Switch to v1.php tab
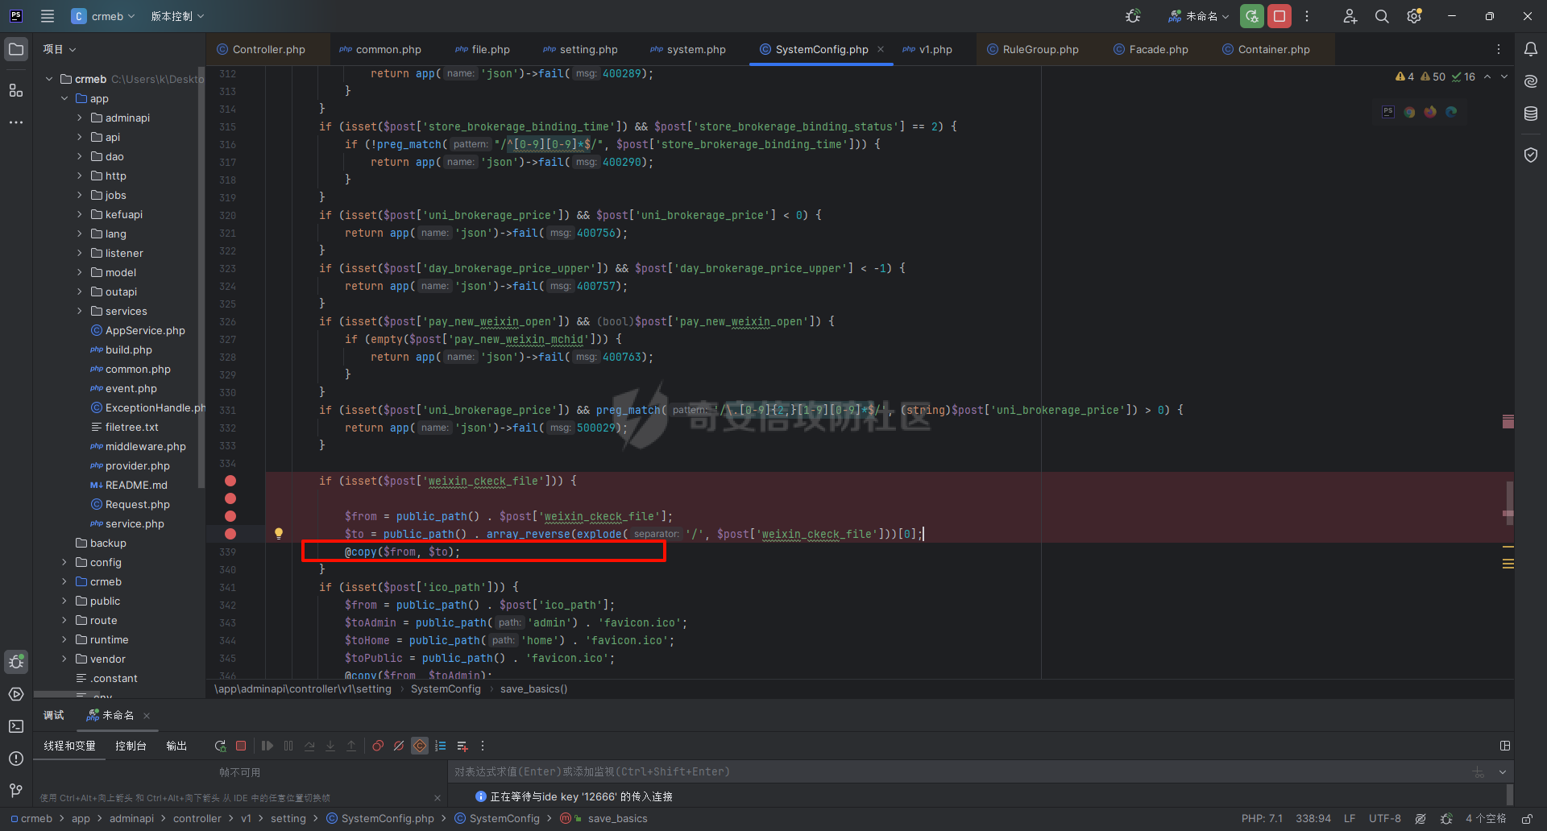1547x831 pixels. pyautogui.click(x=927, y=49)
